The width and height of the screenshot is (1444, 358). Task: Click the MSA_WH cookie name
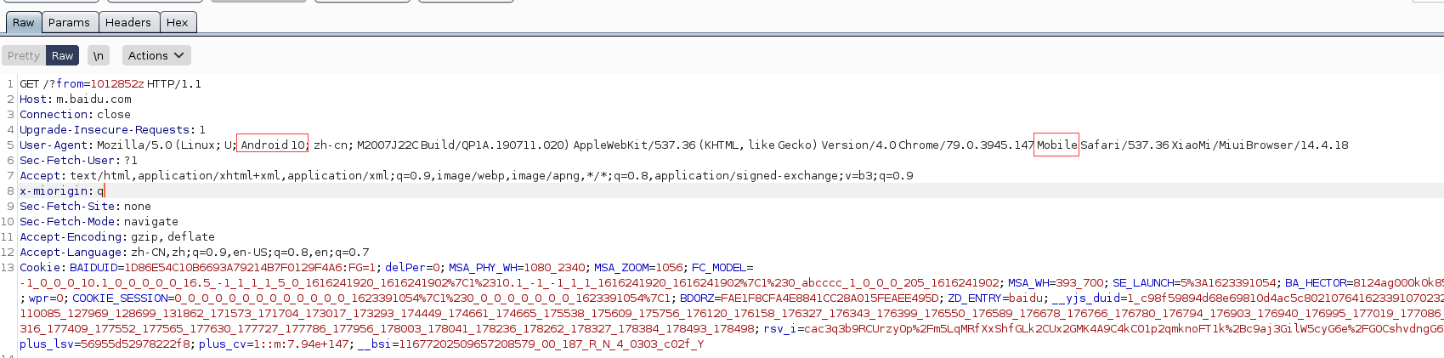pos(1028,282)
